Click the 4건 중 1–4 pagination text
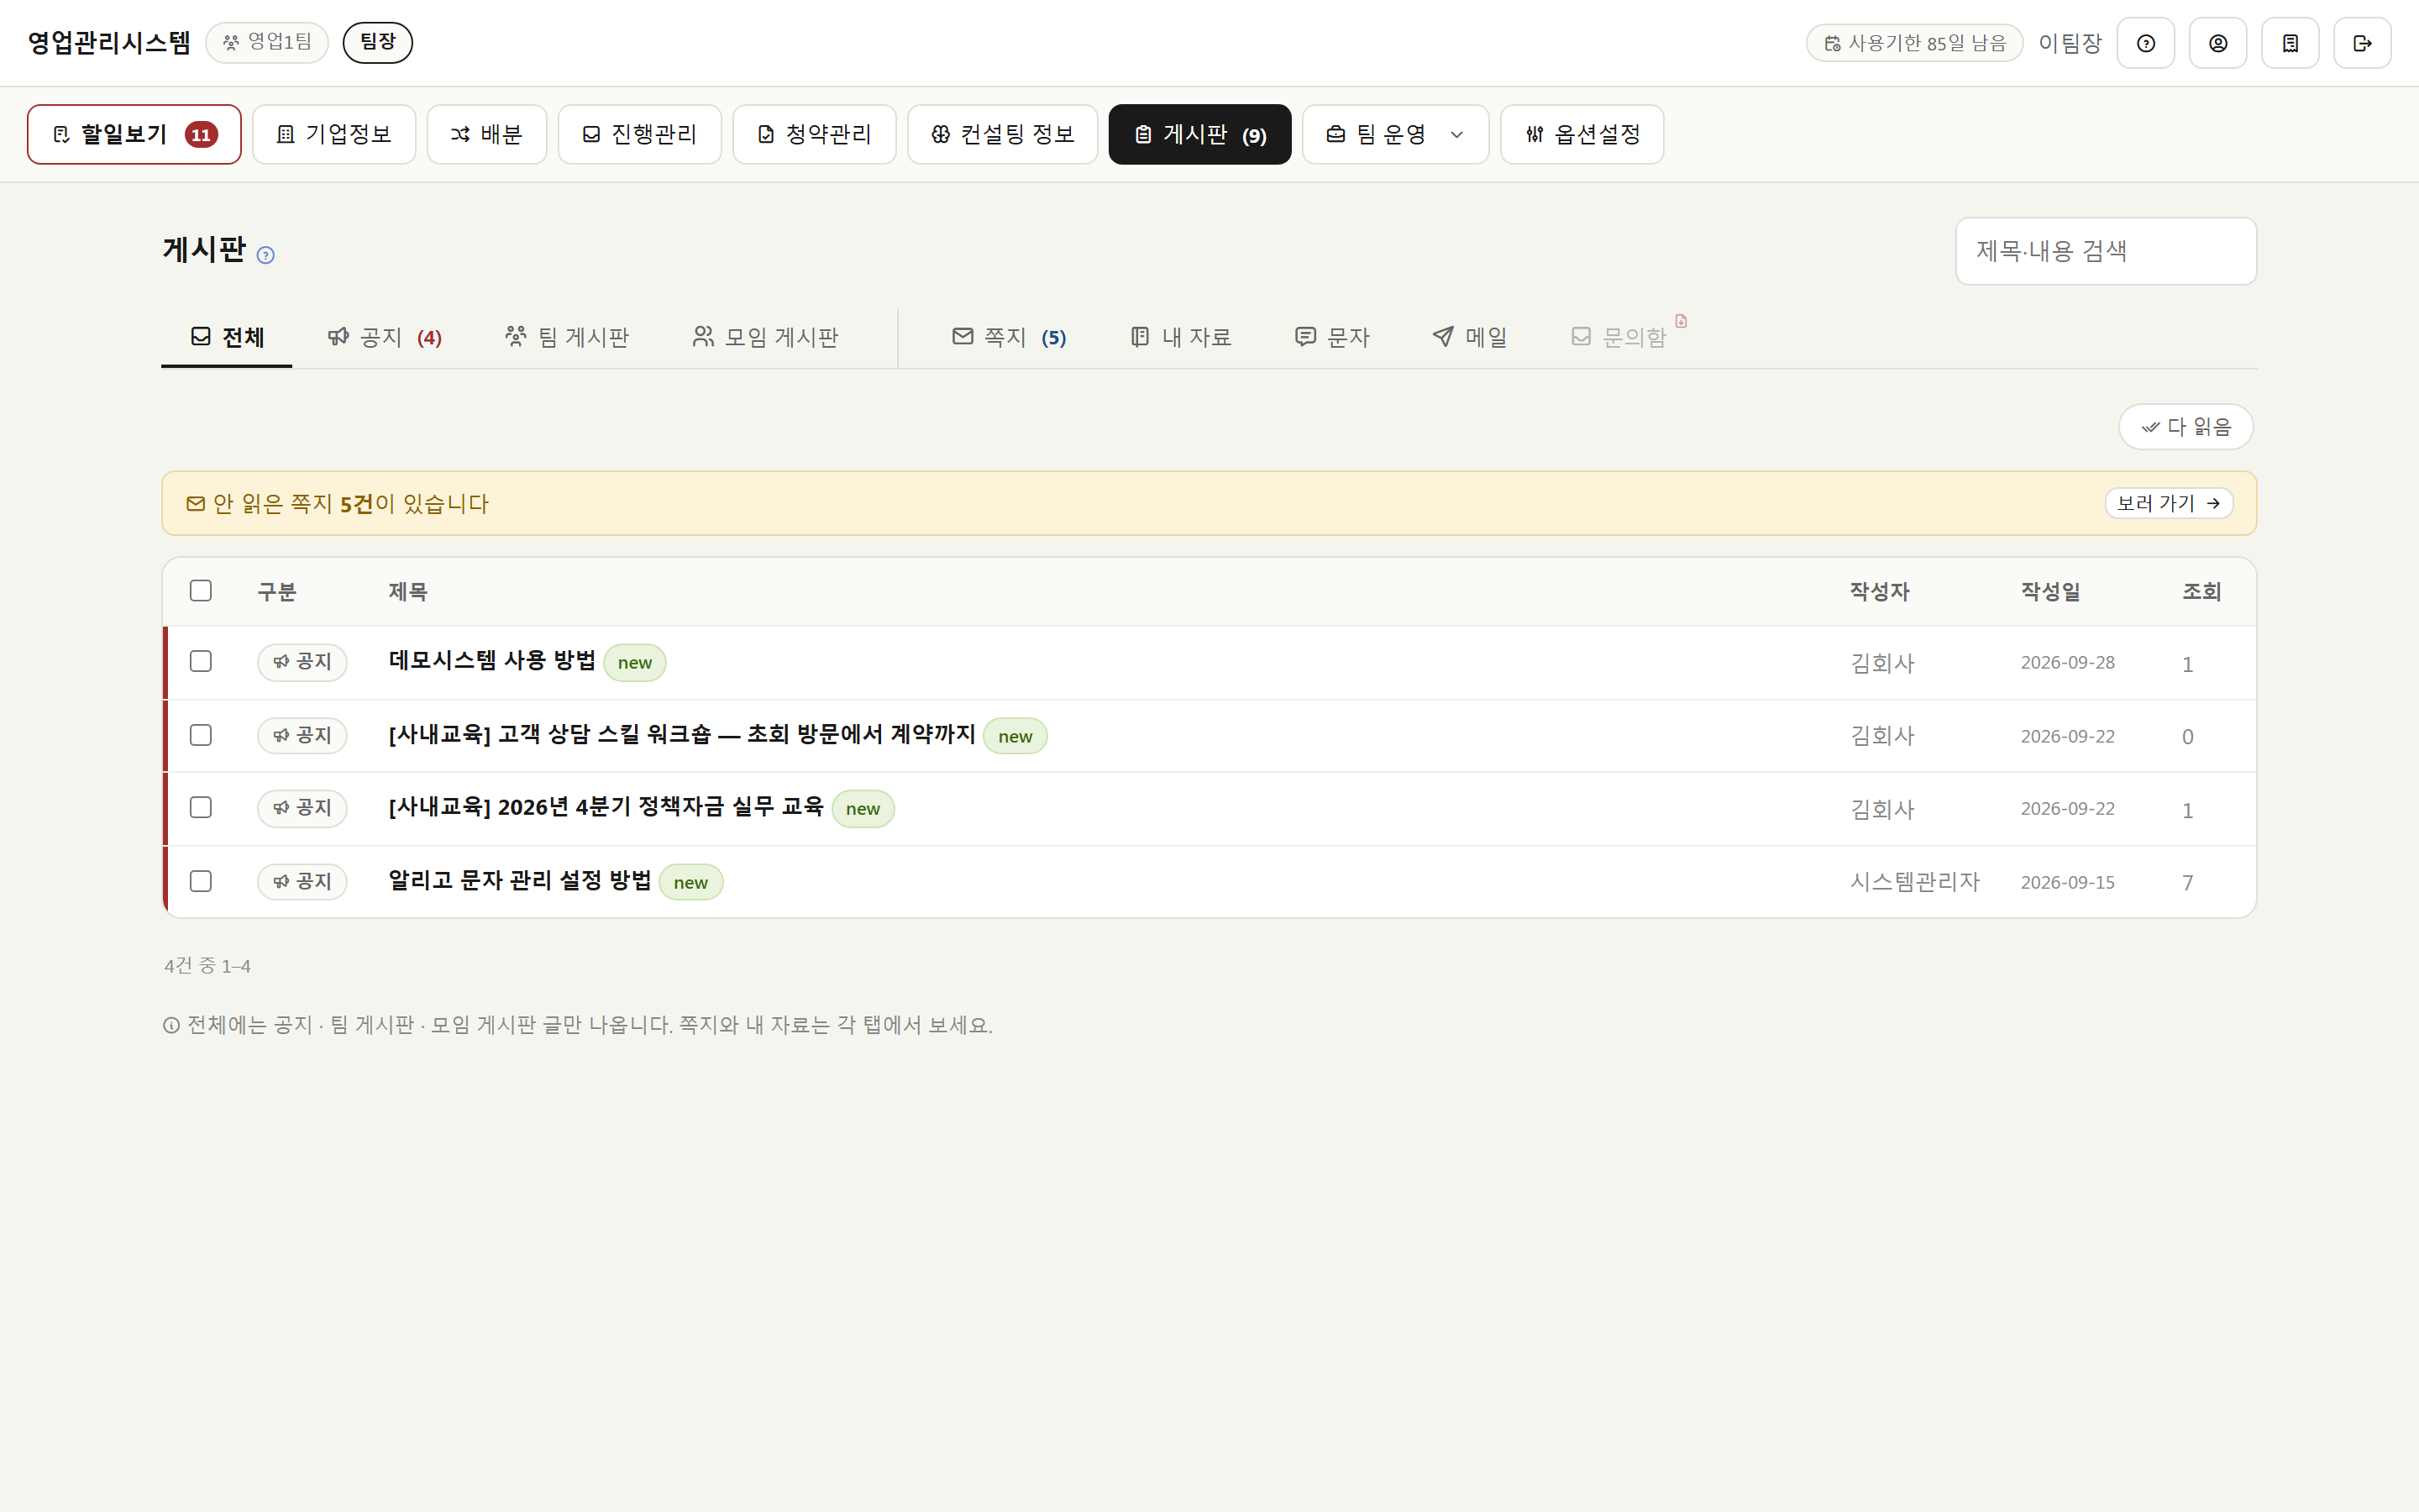Viewport: 2419px width, 1512px height. 207,966
